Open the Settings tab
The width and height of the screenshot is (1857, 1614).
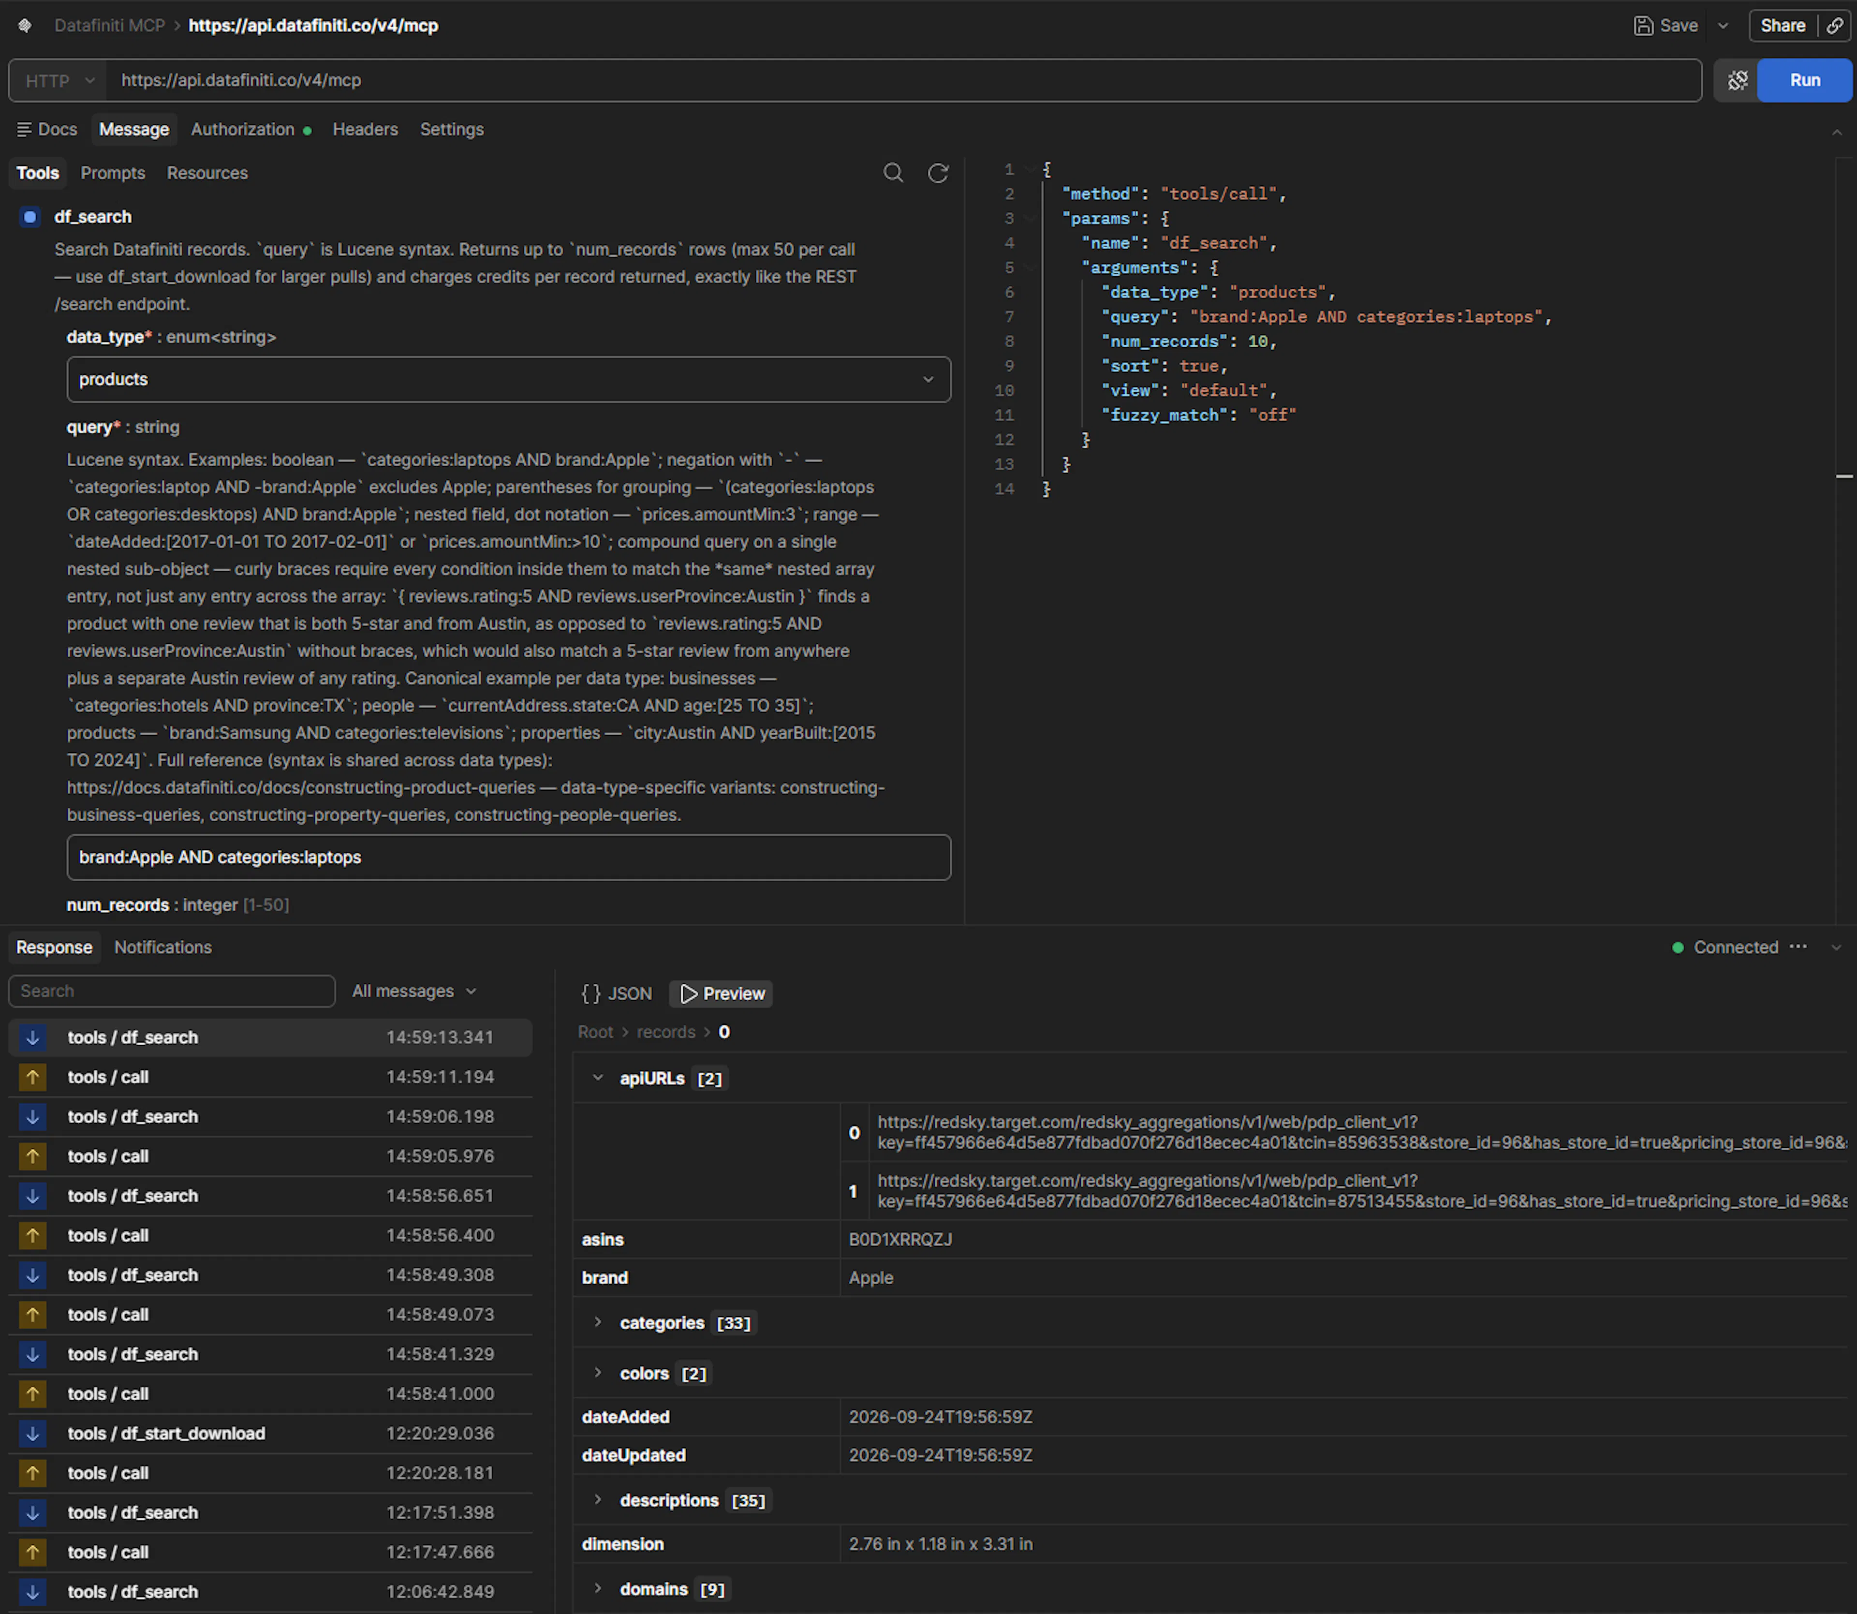point(451,129)
